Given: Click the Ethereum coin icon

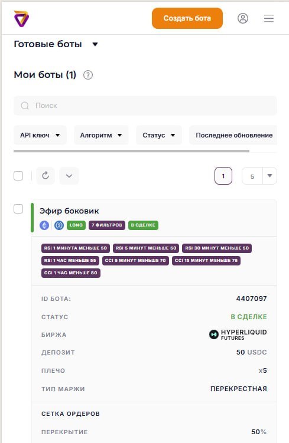Looking at the screenshot, I should 44,225.
